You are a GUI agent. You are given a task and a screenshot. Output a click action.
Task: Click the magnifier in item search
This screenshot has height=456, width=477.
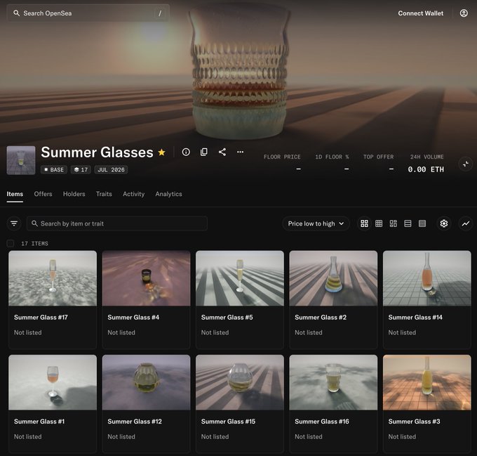(34, 223)
